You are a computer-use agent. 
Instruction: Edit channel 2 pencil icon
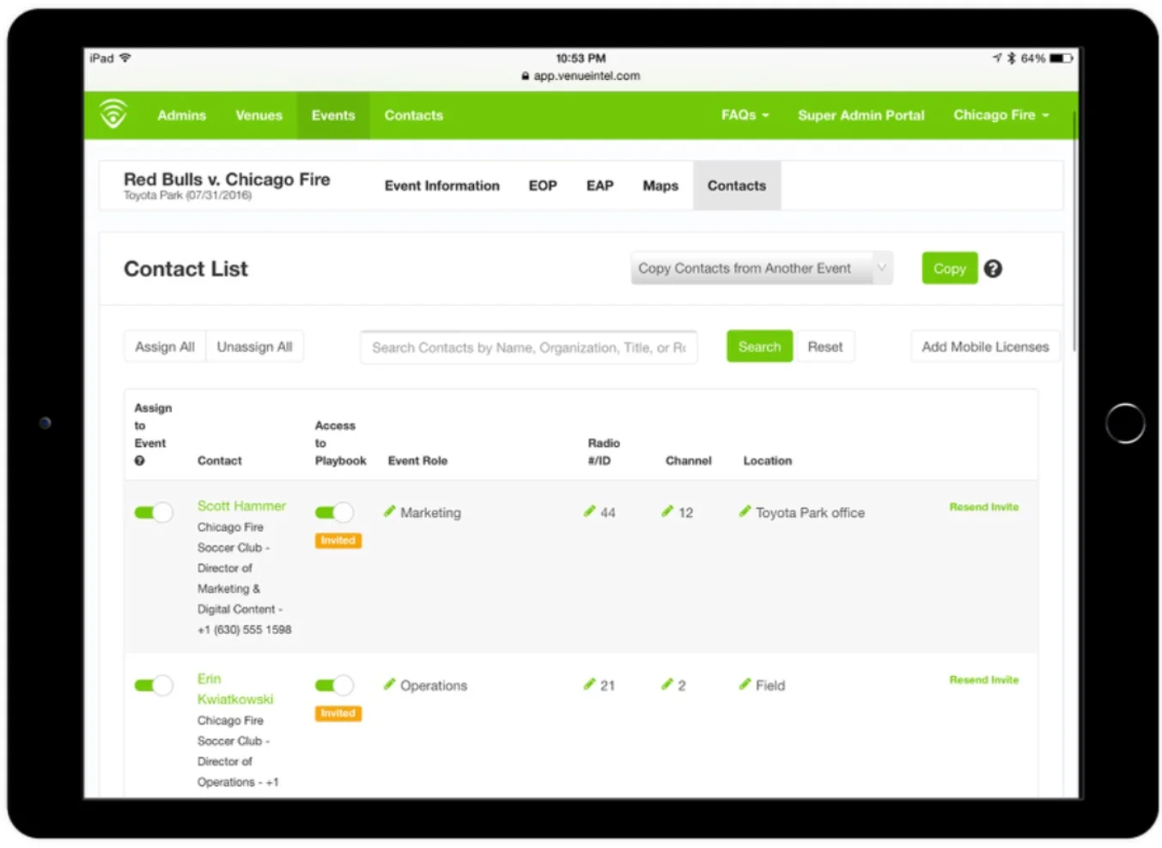click(x=667, y=684)
